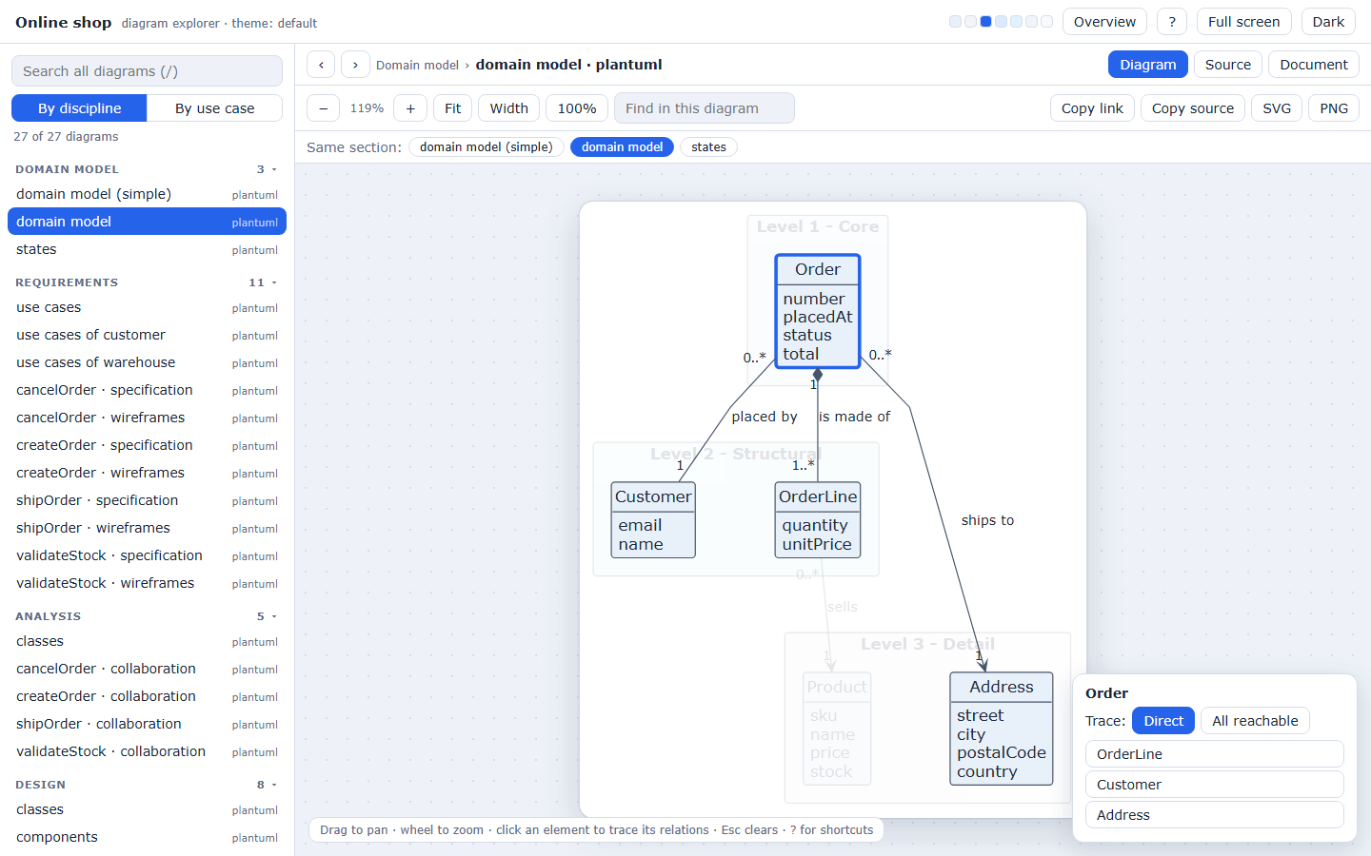The height and width of the screenshot is (856, 1371).
Task: Select the Address class in the diagram
Action: [x=1002, y=729]
